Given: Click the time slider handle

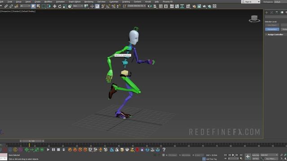Looking at the screenshot, I should pos(32,141).
